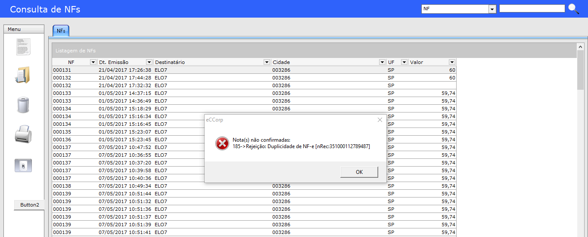Viewport: 588px width, 237px height.
Task: Select date cell 07/05/2017 10:51:39
Action: [125, 225]
